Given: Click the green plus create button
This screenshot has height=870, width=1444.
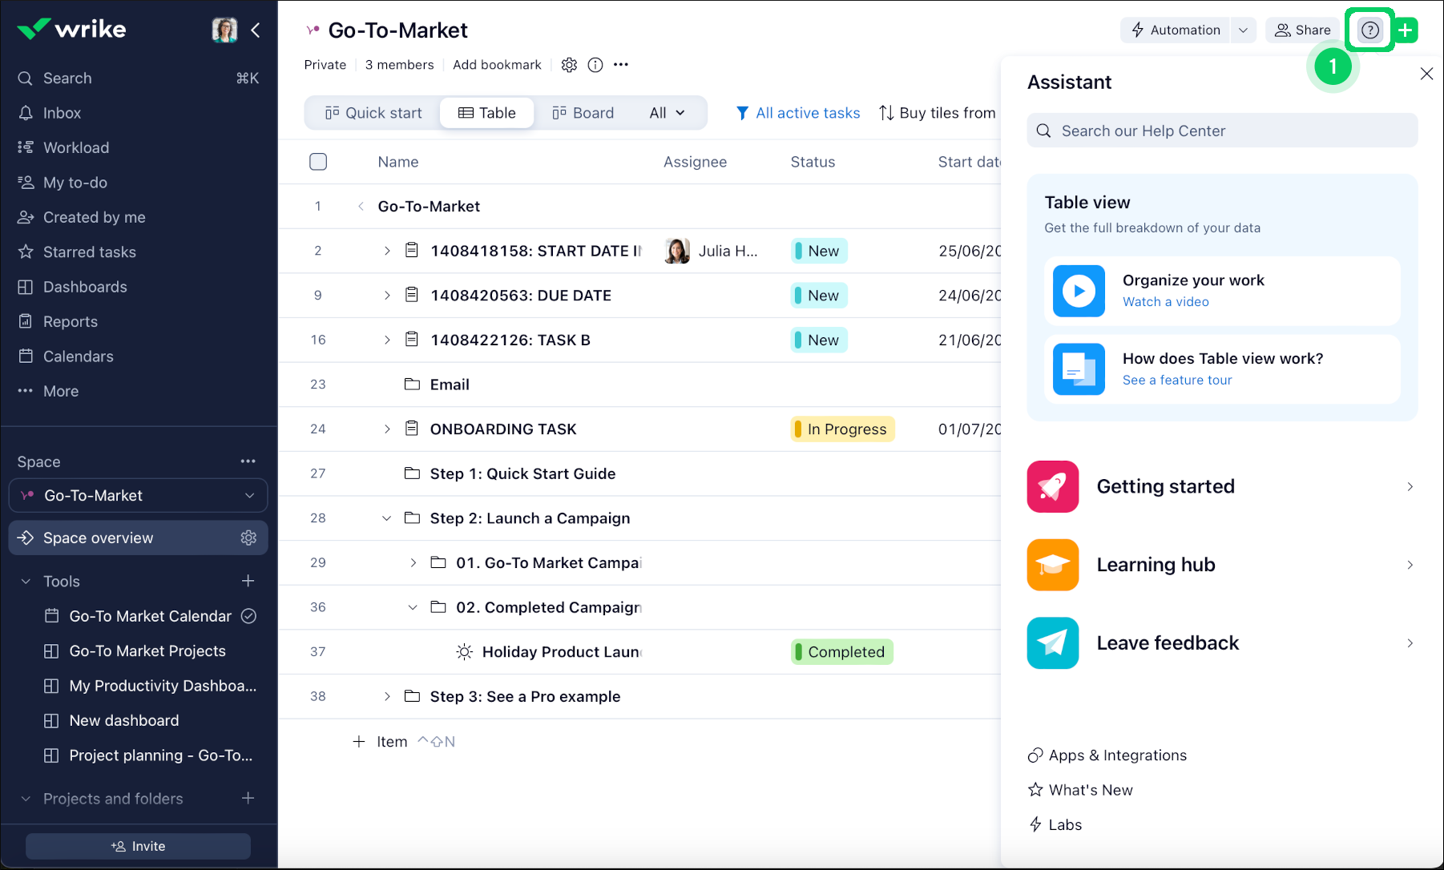Looking at the screenshot, I should pyautogui.click(x=1406, y=30).
